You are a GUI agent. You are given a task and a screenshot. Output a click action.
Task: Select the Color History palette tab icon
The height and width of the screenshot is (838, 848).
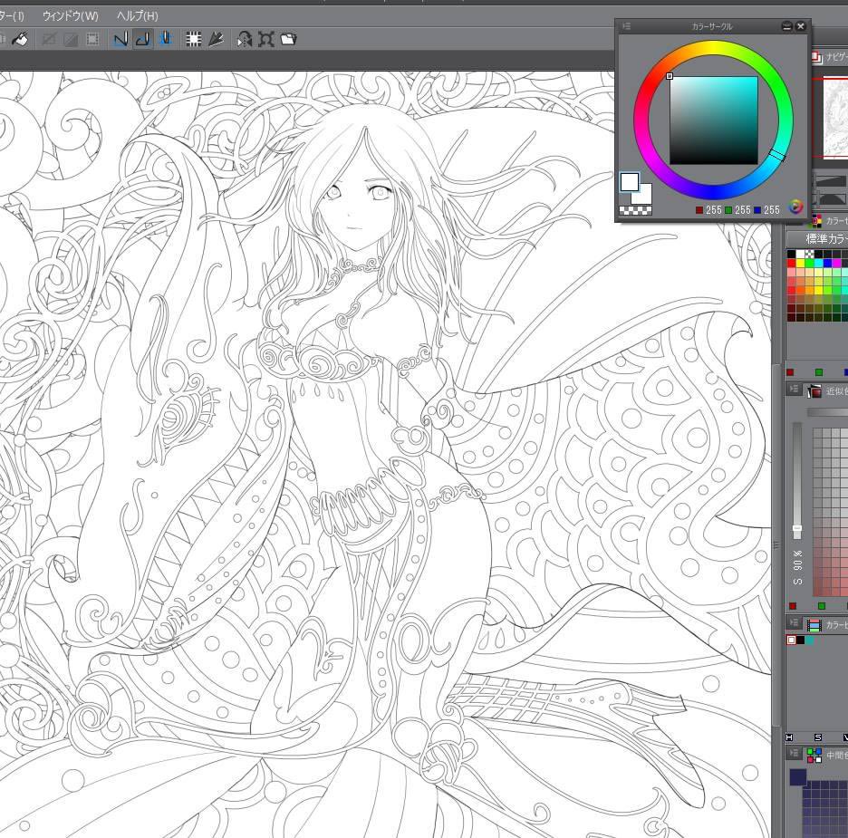coord(814,624)
